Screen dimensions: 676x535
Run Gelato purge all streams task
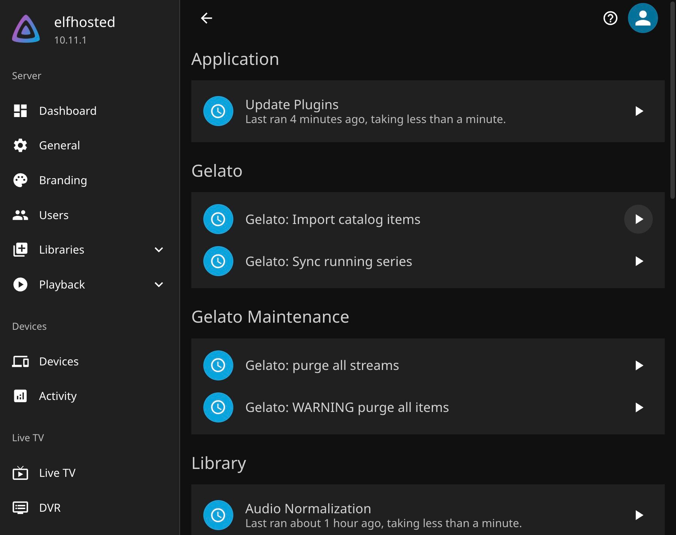(x=639, y=365)
